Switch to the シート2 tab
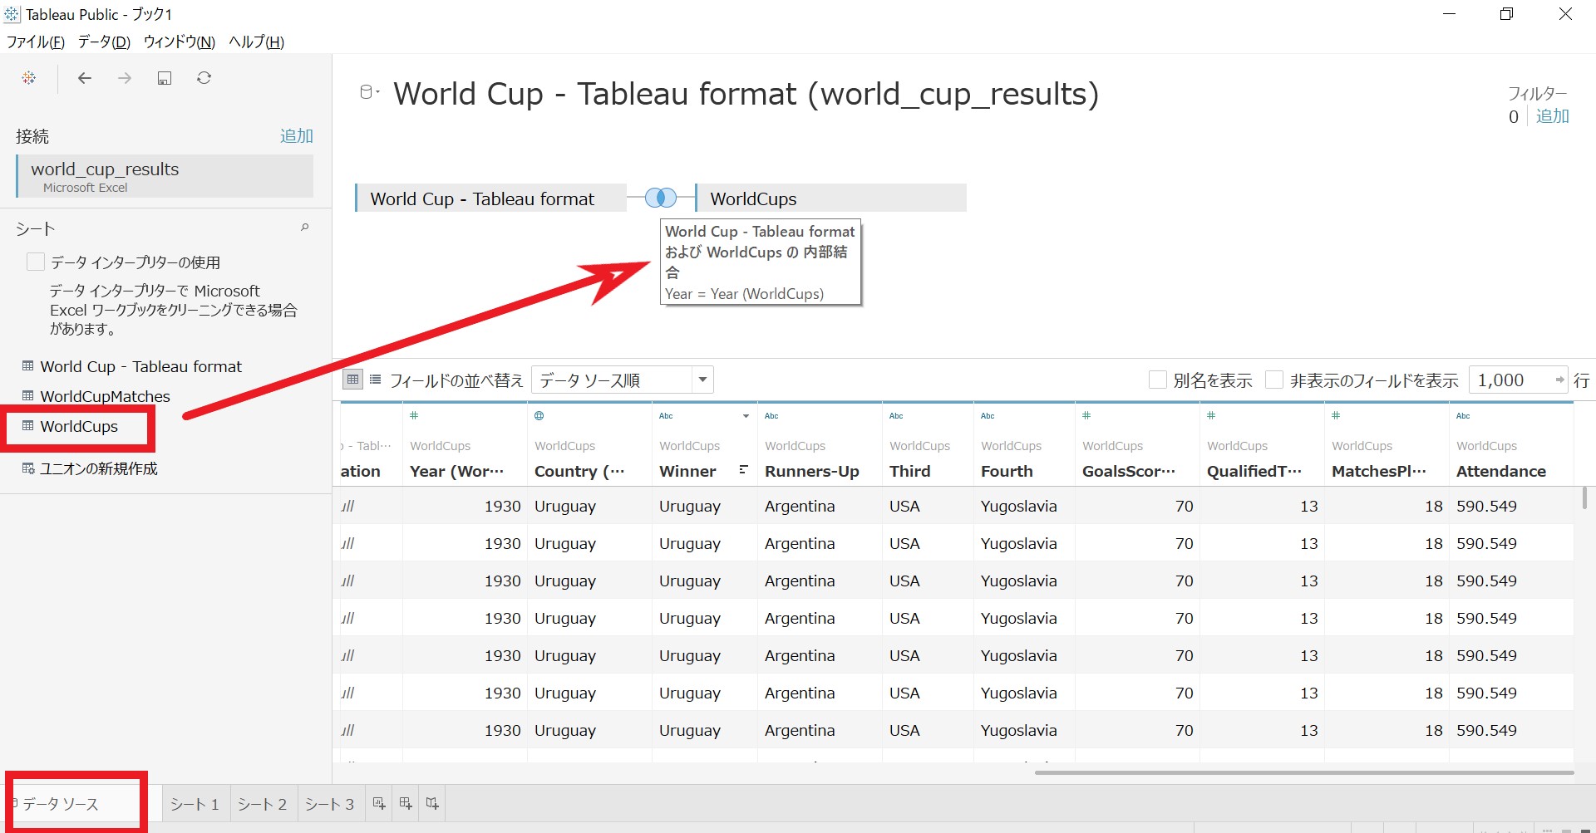Viewport: 1596px width, 833px height. tap(262, 803)
